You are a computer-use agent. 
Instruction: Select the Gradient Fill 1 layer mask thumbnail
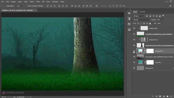(x=150, y=51)
